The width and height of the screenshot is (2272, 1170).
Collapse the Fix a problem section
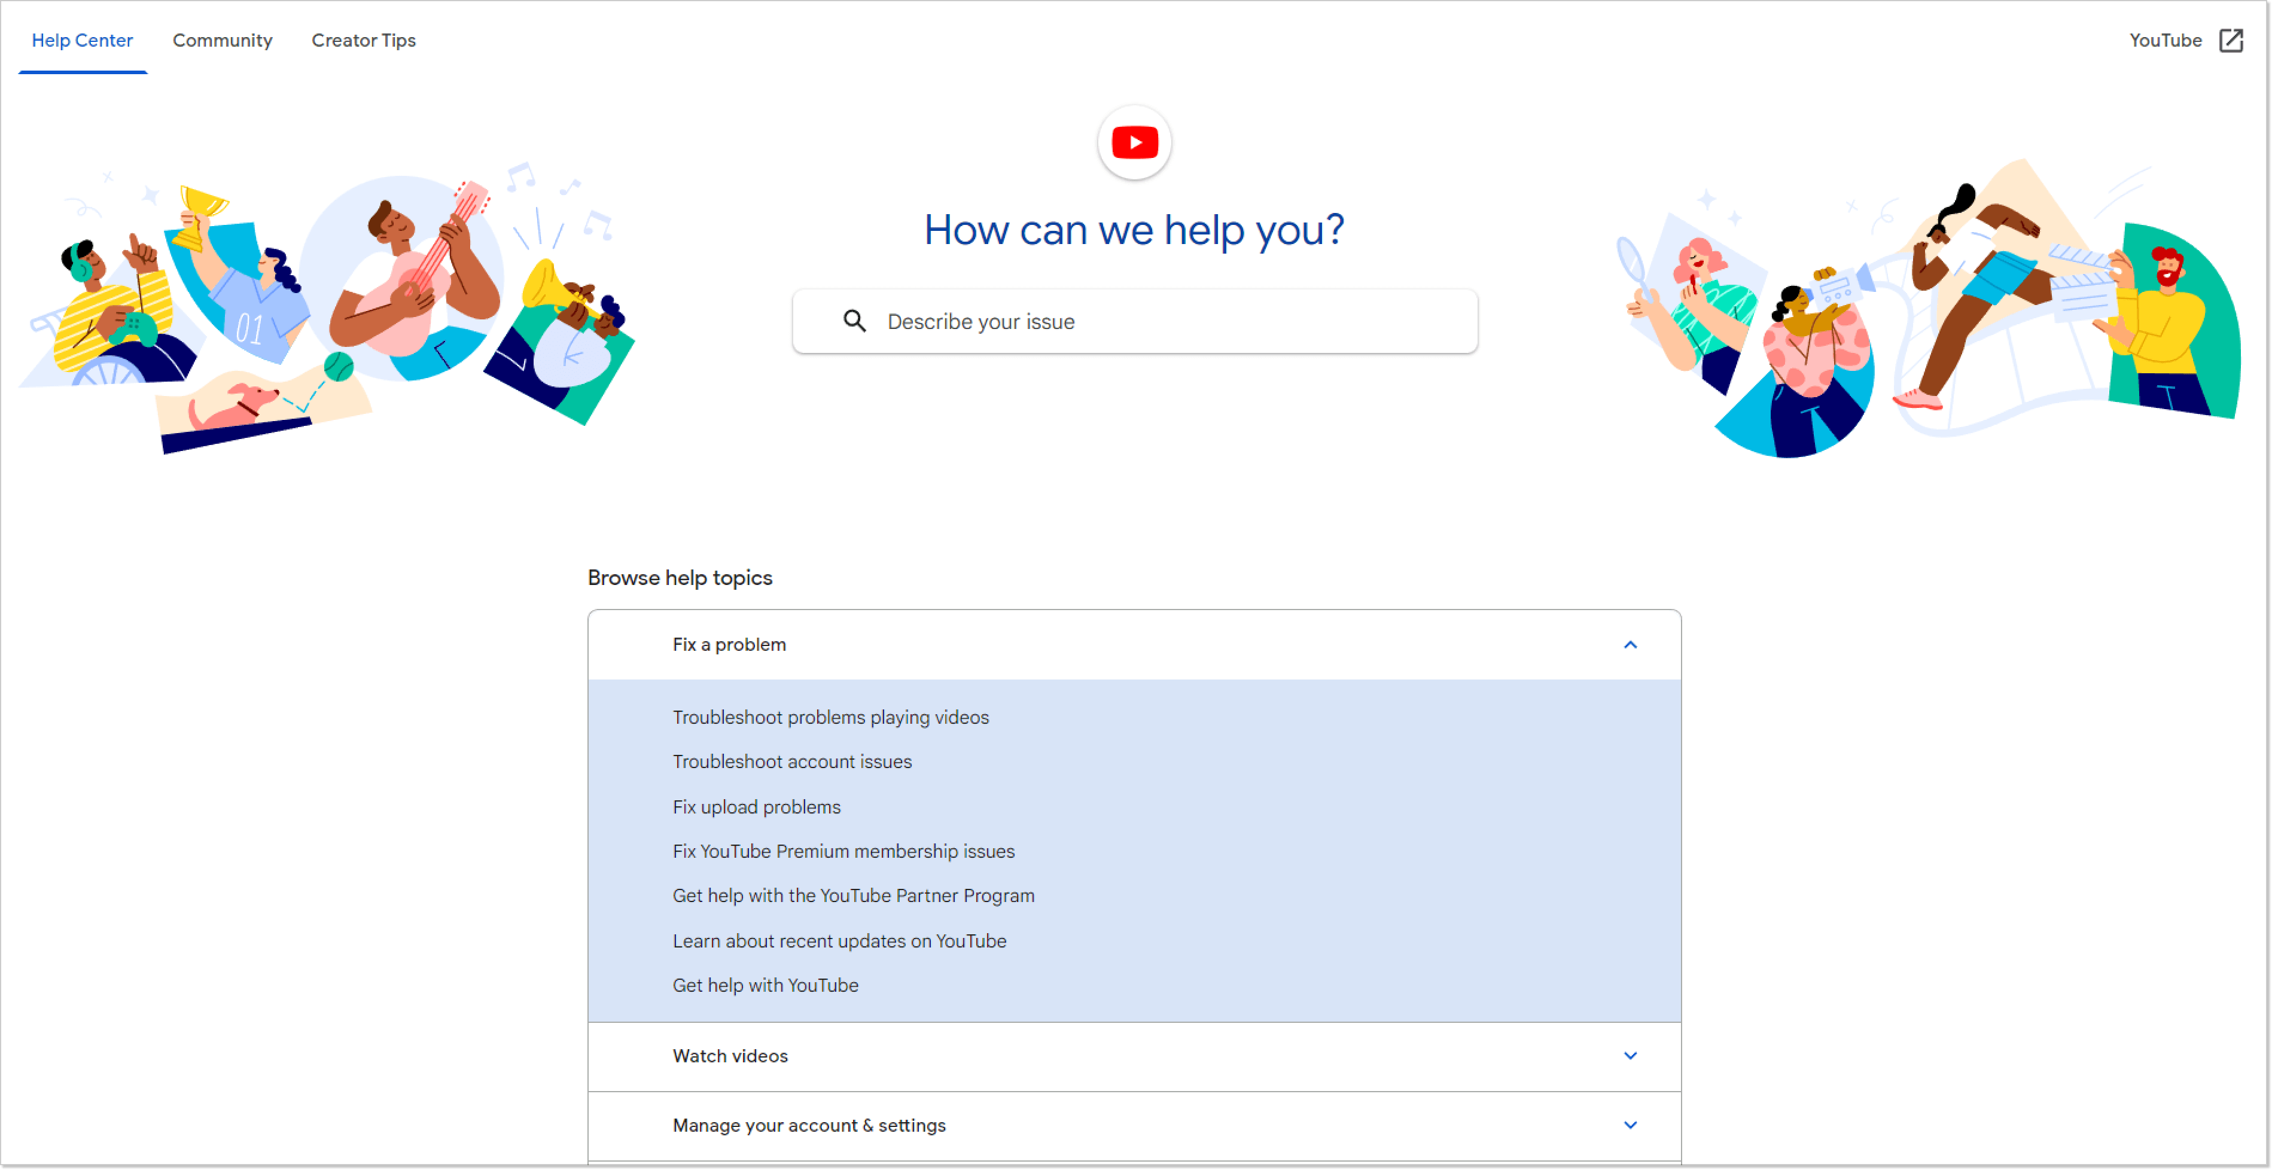point(1630,644)
